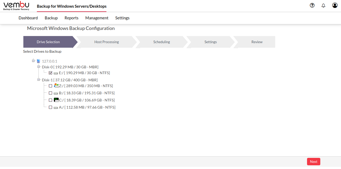Select the 127.0.0.1 host label
Screen dimensions: 341x169
(x=50, y=61)
